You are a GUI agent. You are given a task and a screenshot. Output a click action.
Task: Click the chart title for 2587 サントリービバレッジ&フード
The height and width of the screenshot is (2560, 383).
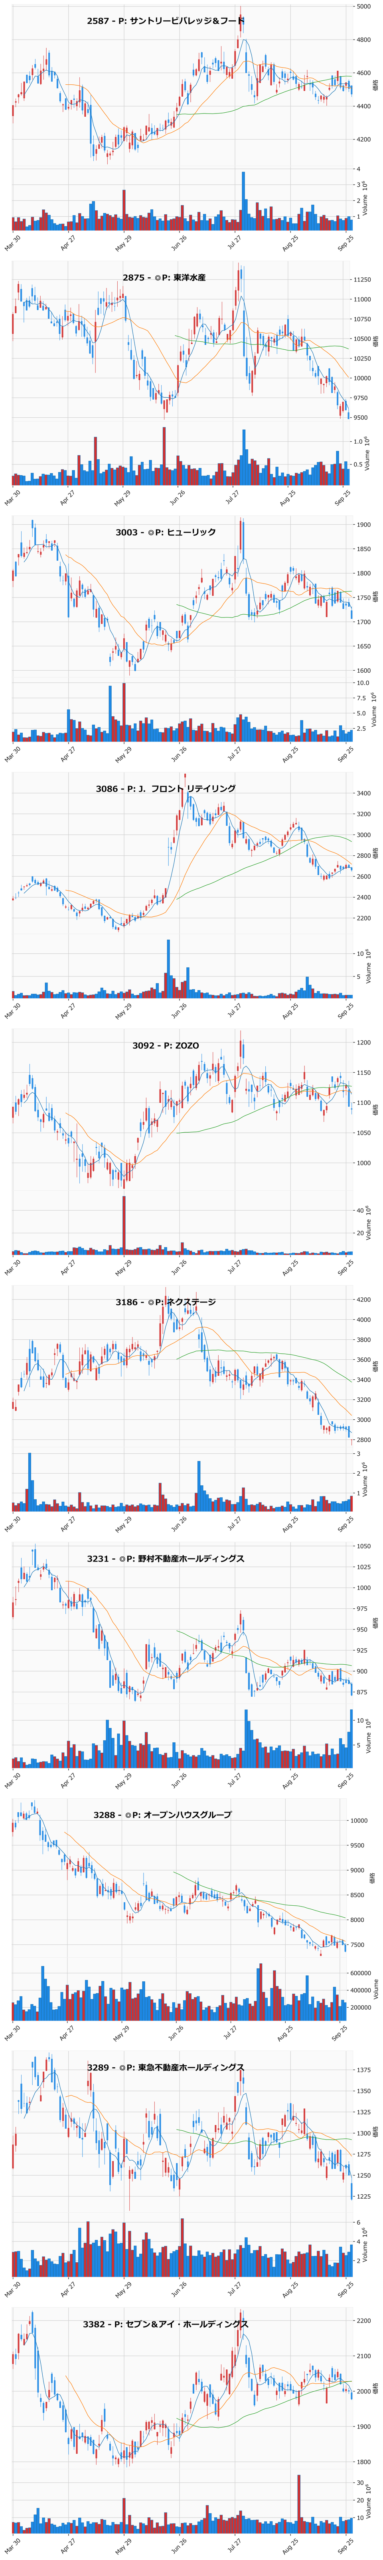point(166,20)
